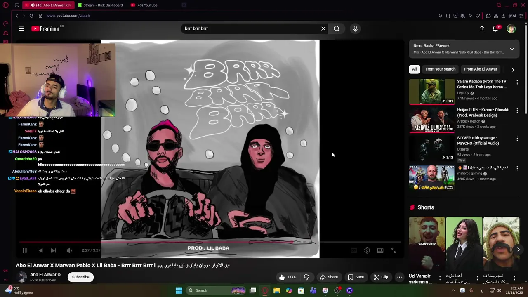Show hidden system tray icons

(x=453, y=290)
